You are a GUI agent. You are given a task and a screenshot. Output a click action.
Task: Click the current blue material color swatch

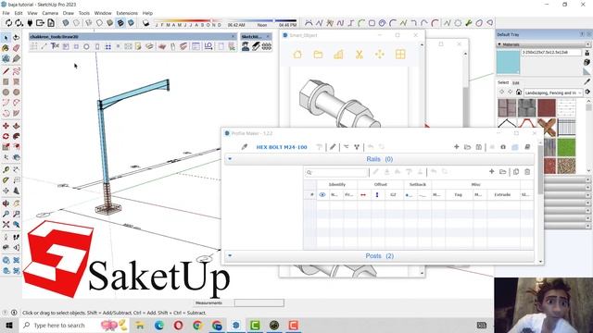click(x=508, y=62)
